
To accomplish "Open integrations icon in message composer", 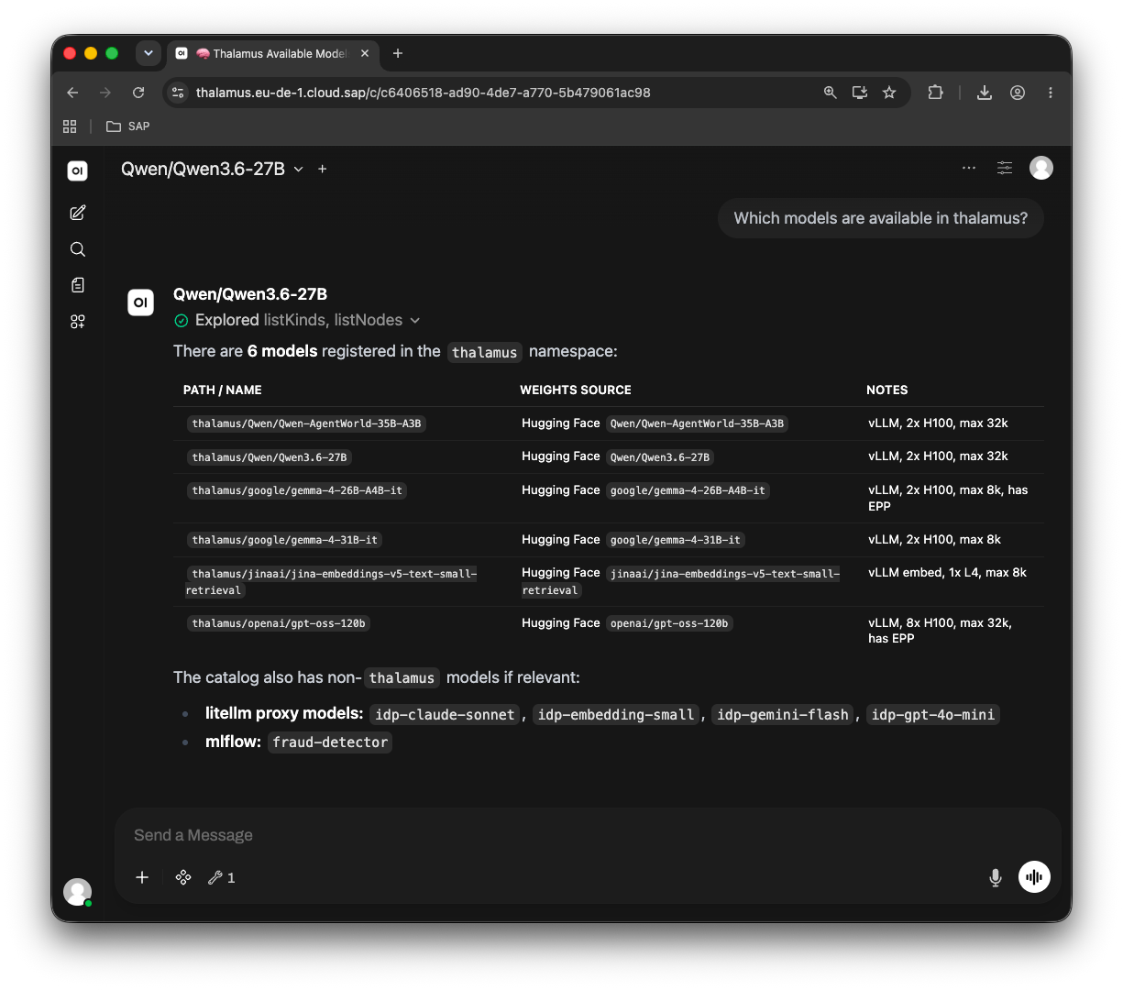I will (183, 877).
